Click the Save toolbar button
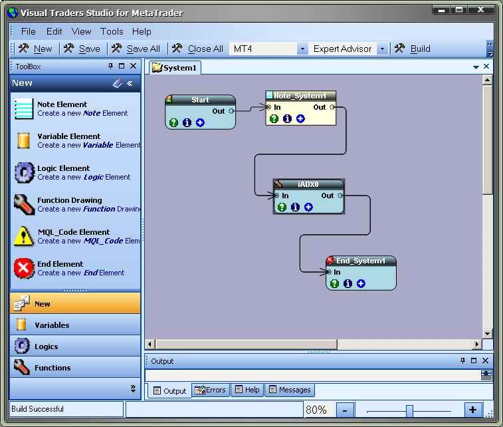 (82, 49)
